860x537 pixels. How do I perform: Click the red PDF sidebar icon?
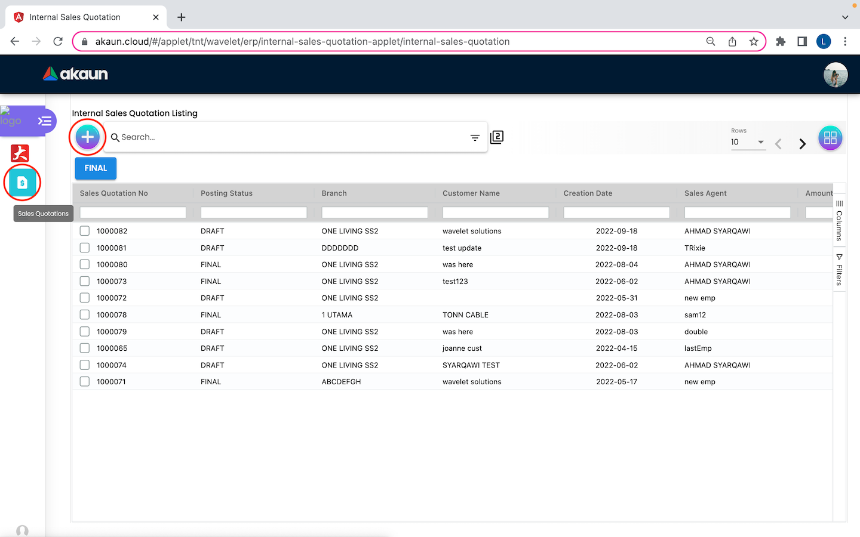point(20,153)
